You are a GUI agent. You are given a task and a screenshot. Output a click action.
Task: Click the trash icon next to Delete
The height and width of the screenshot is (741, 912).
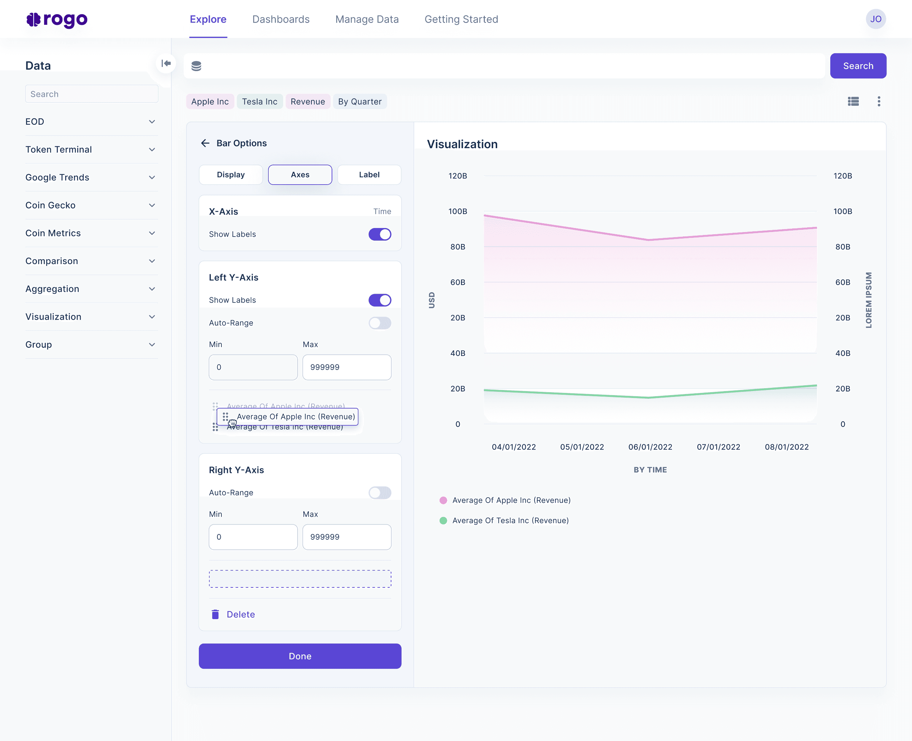tap(216, 614)
